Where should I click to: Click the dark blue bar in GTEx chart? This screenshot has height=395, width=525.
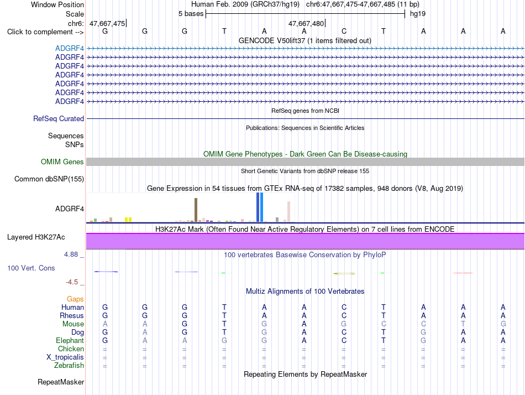click(258, 207)
